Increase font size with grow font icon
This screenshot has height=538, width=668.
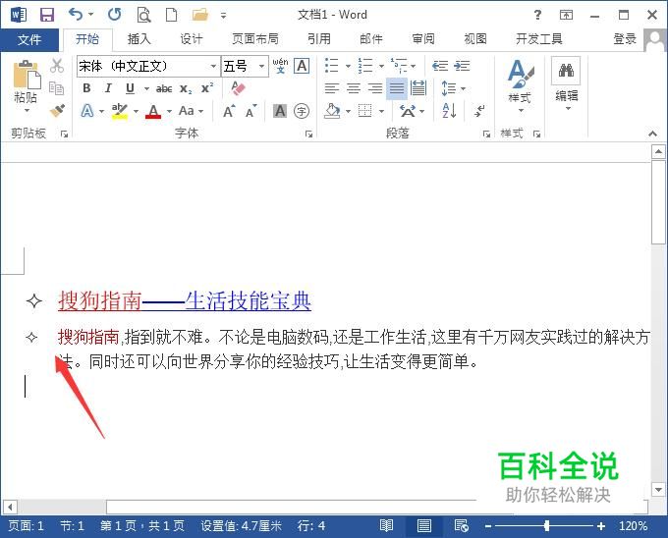point(229,111)
